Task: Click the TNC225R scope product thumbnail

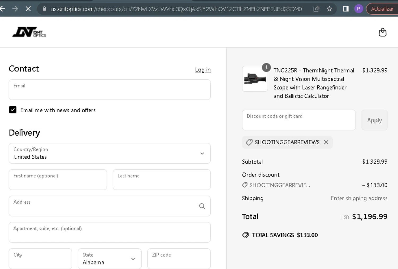Action: point(255,79)
